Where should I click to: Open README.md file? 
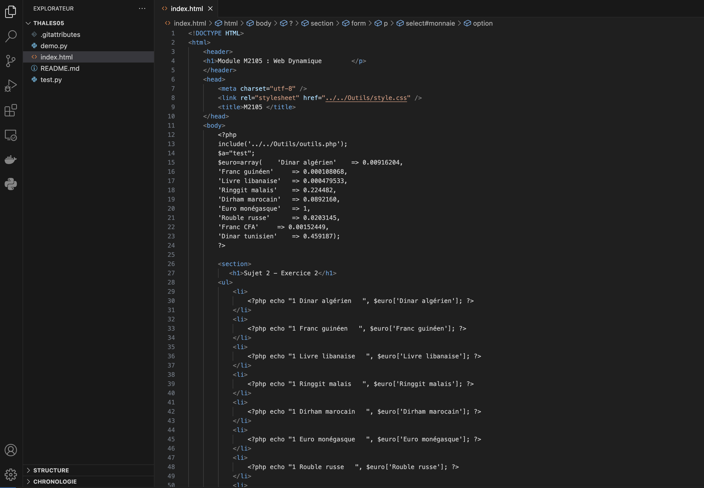tap(60, 68)
